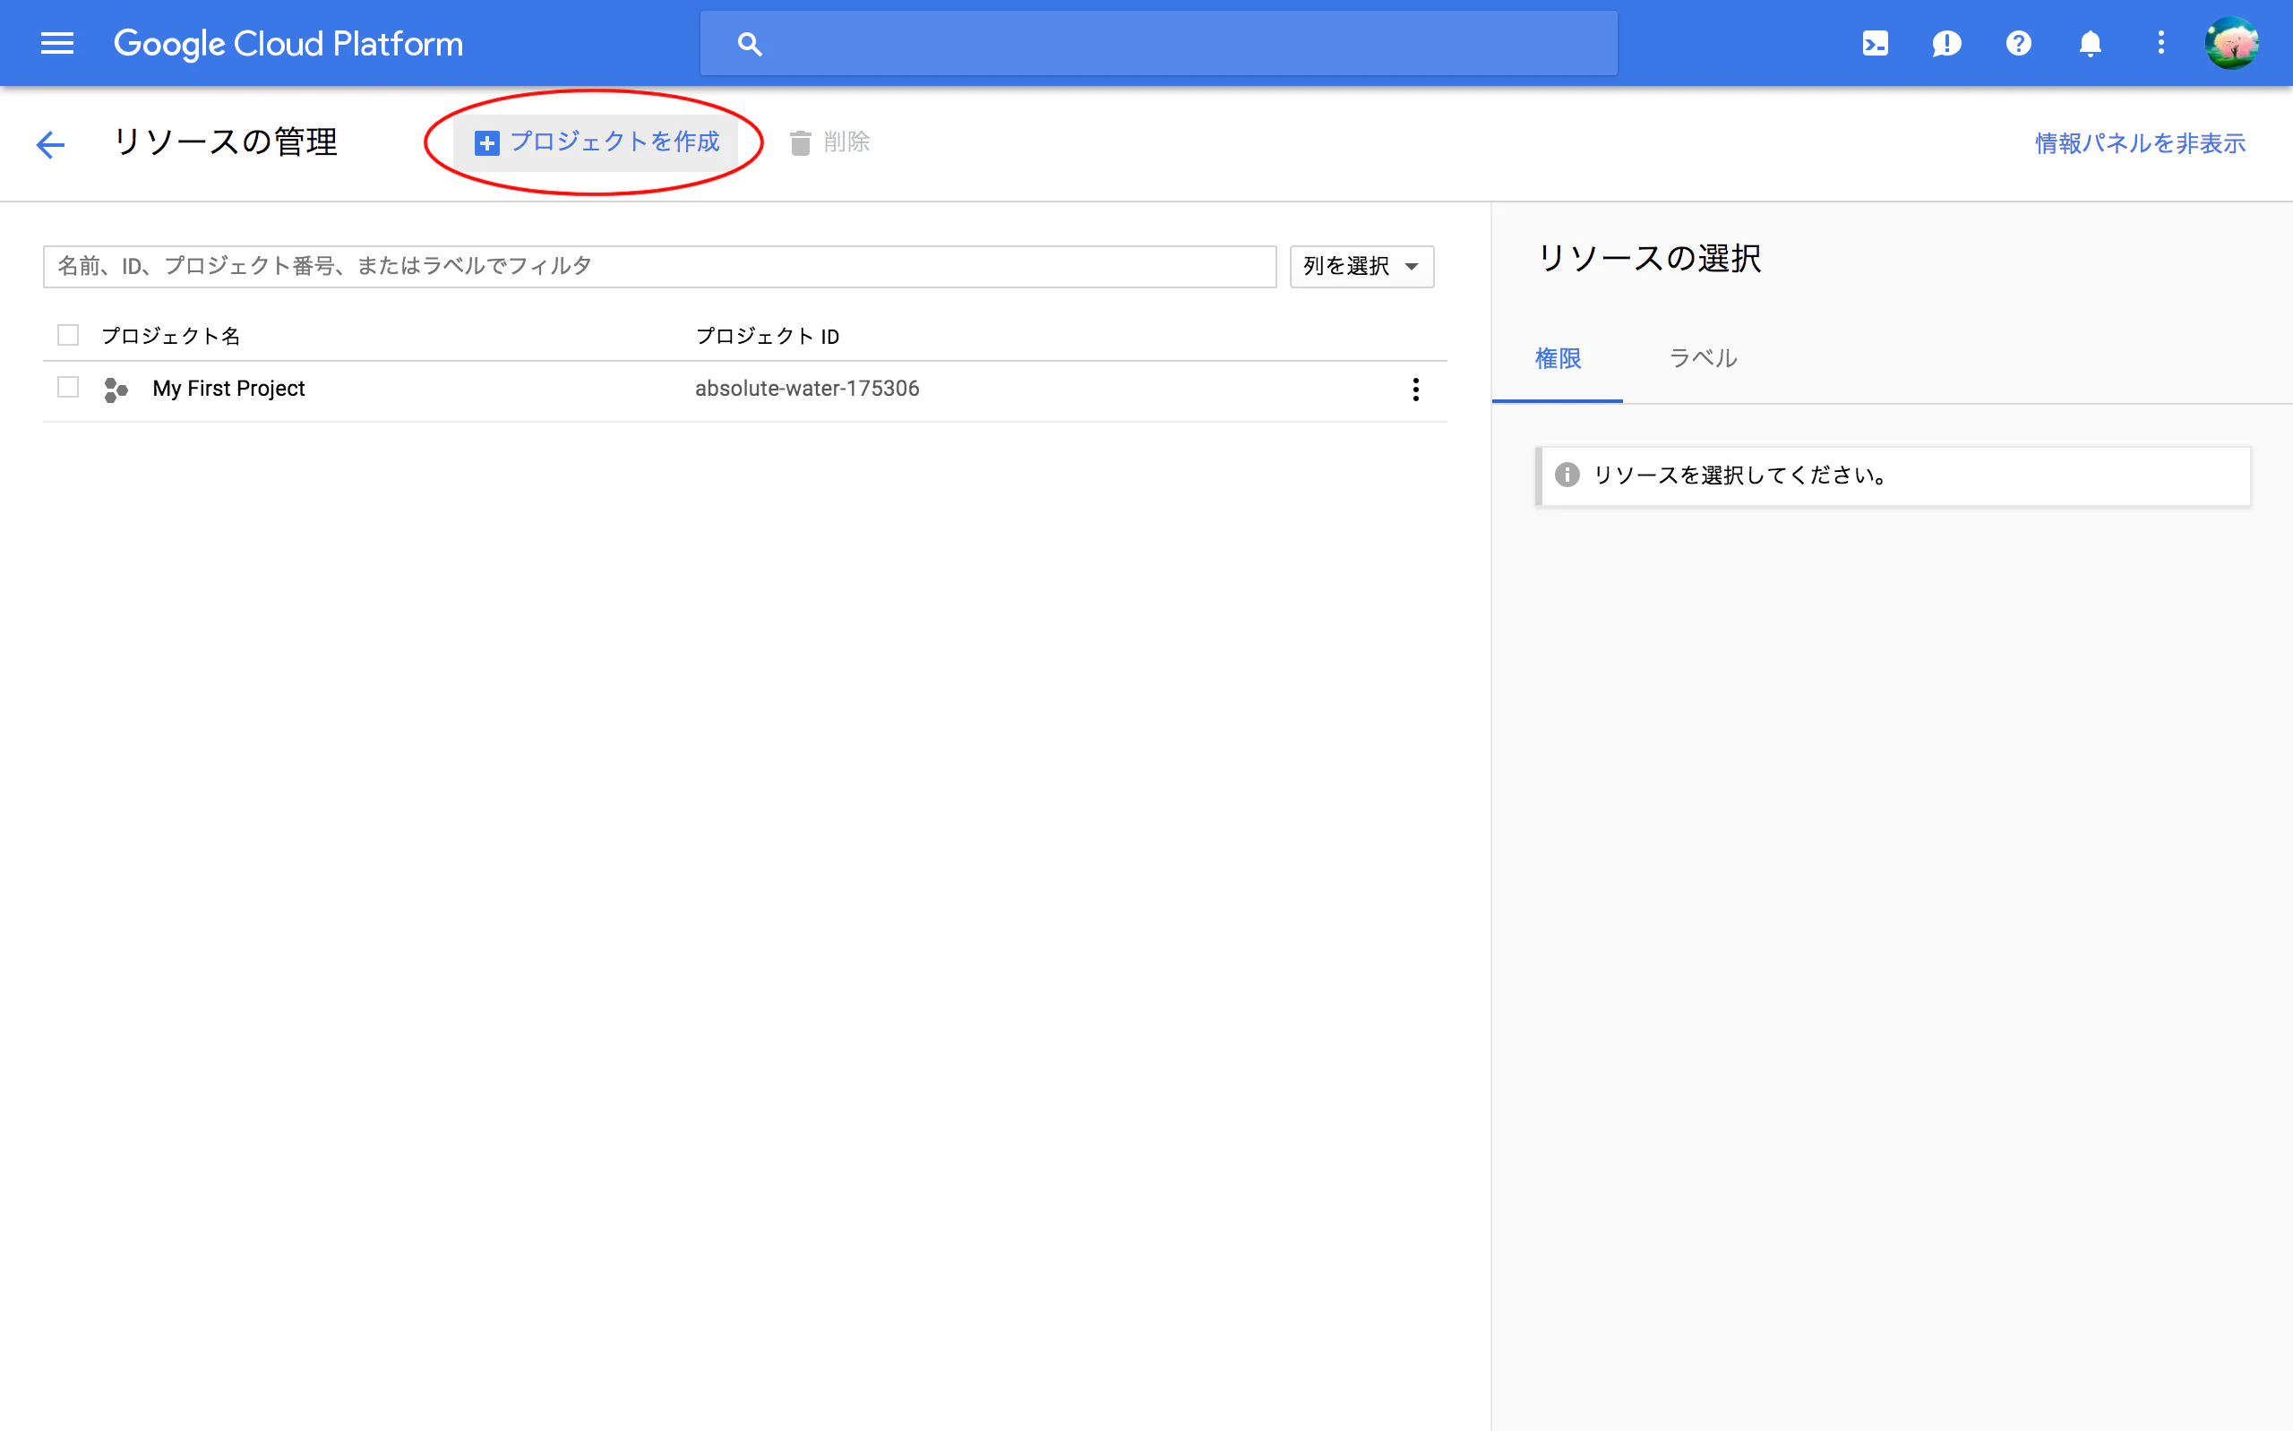Image resolution: width=2293 pixels, height=1431 pixels.
Task: Open the My First Project row actions menu
Action: pos(1416,389)
